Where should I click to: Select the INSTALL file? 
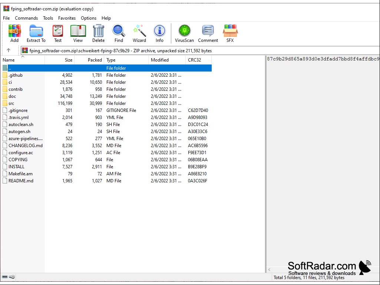tap(16, 166)
